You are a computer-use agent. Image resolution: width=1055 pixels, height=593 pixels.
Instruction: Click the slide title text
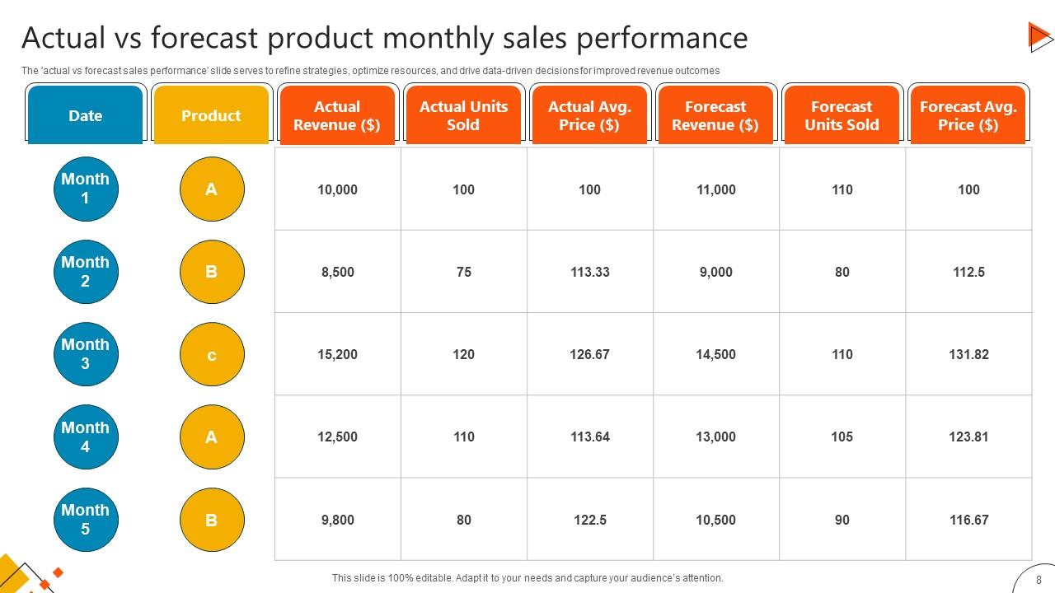384,38
